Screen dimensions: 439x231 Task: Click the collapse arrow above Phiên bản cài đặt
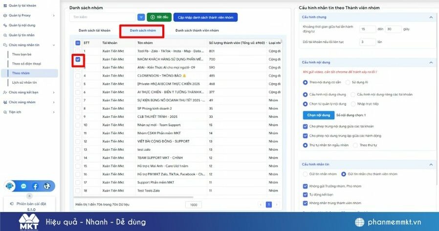(x=29, y=196)
